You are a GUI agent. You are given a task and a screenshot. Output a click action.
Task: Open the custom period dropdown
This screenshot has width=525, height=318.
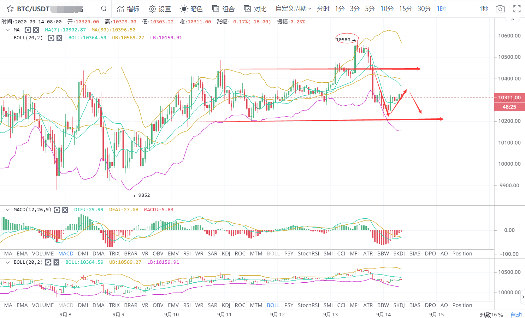click(x=293, y=8)
